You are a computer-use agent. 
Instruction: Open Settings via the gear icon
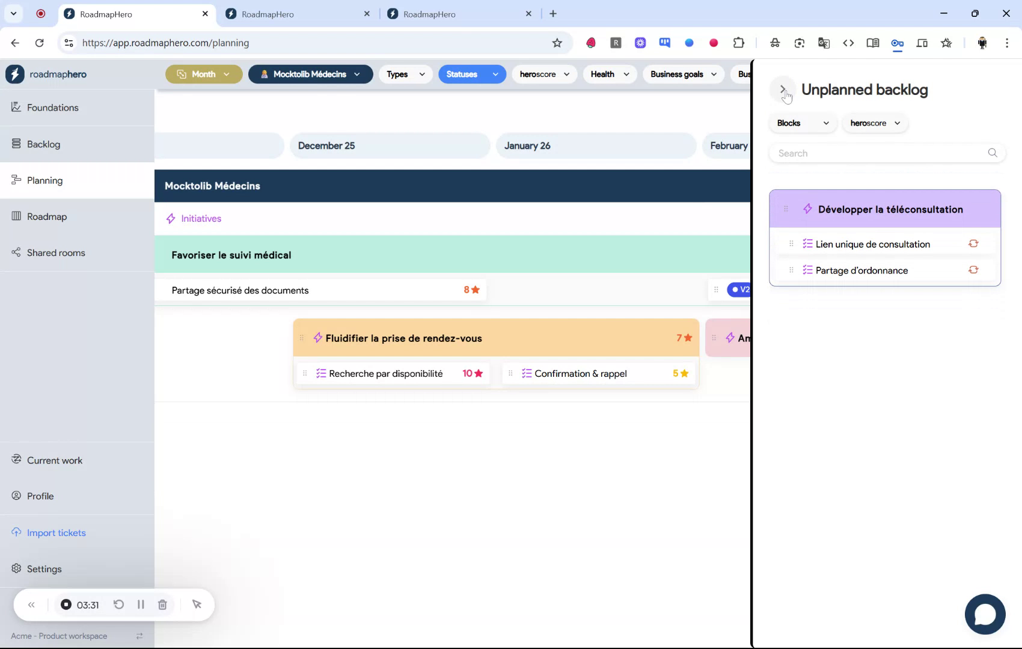[x=43, y=568]
